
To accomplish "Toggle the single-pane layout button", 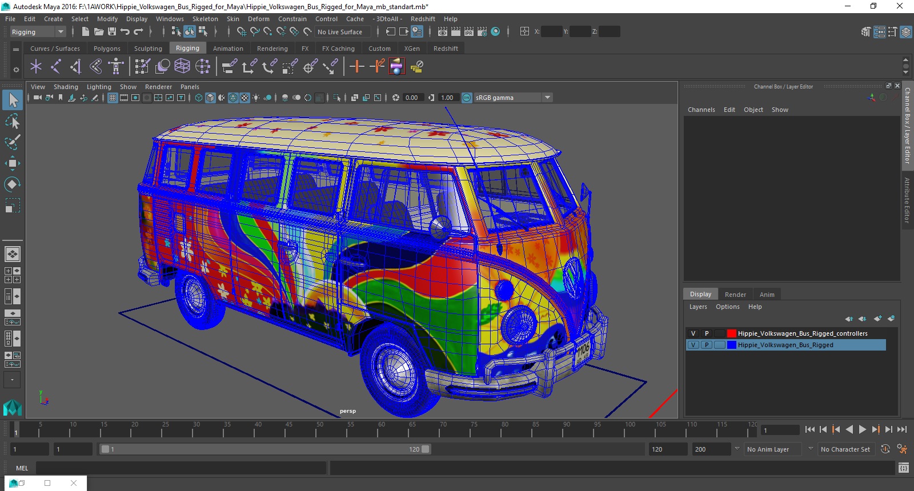I will 12,254.
